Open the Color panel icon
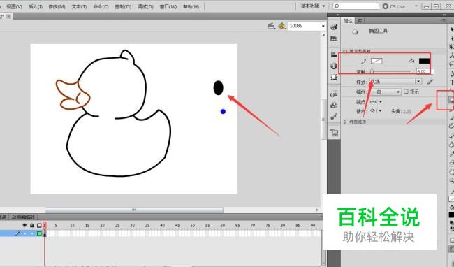This screenshot has height=267, width=454. coord(334,27)
